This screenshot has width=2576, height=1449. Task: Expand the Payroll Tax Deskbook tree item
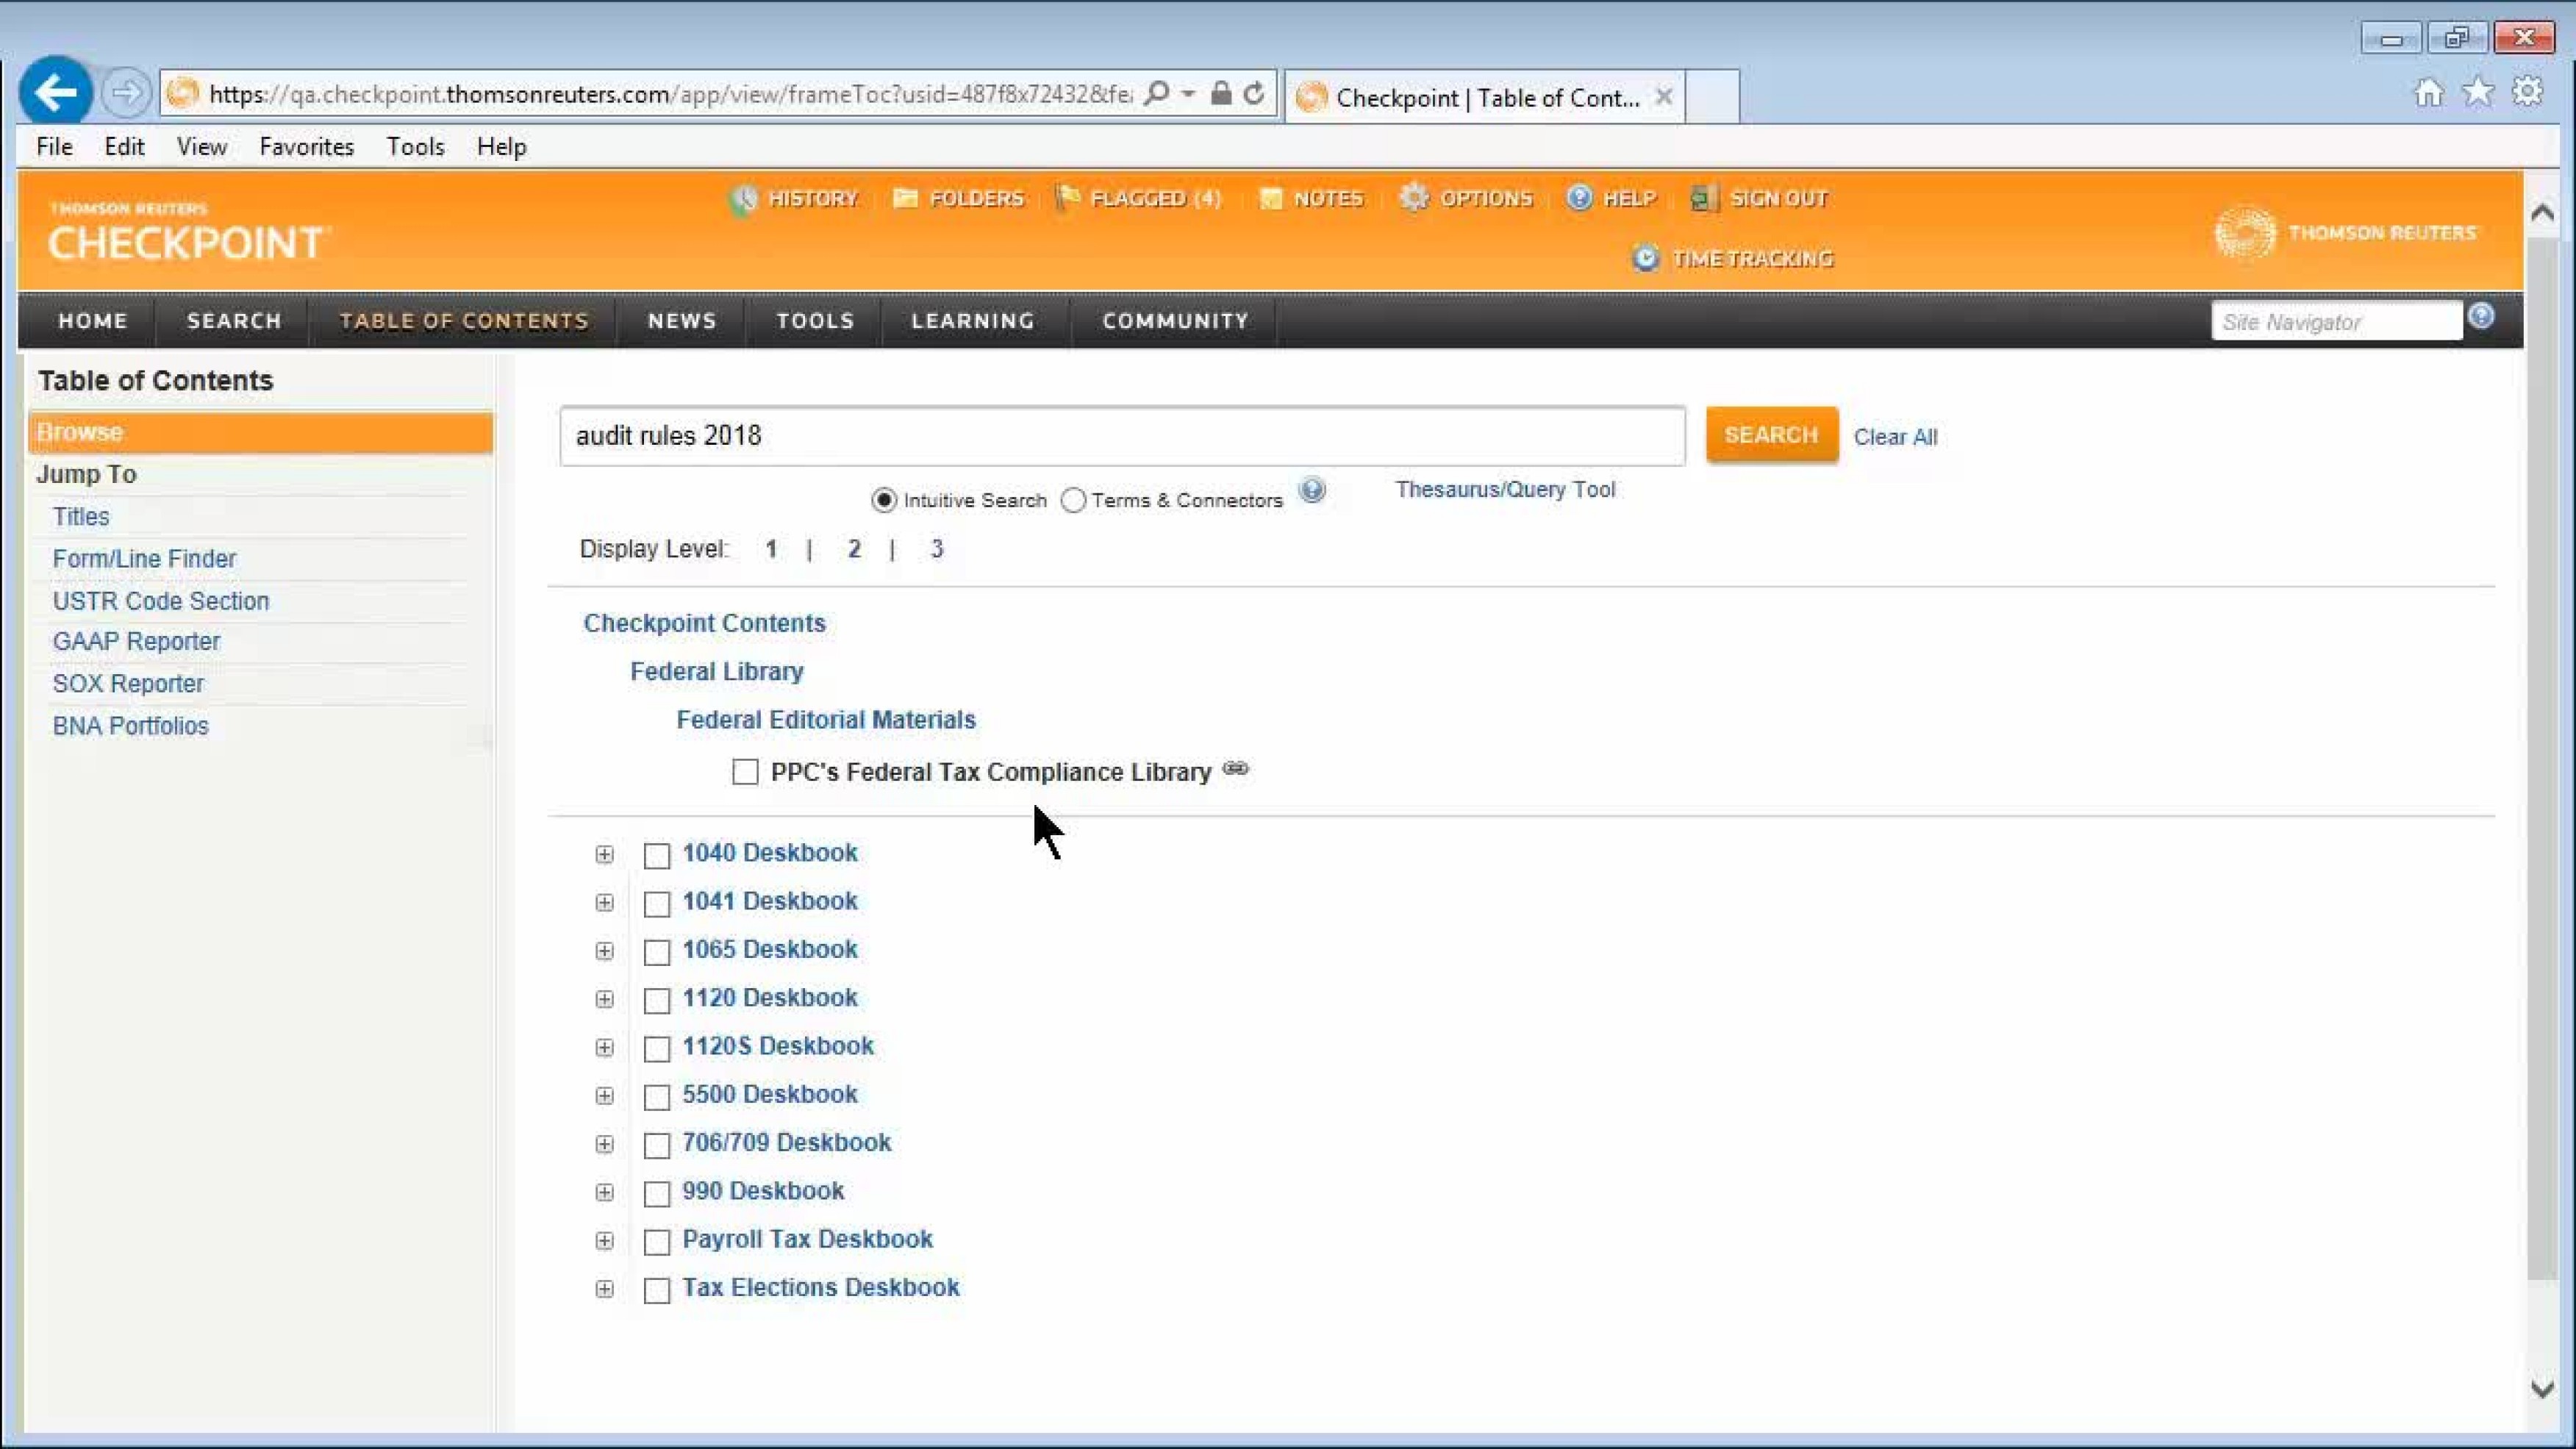point(604,1241)
